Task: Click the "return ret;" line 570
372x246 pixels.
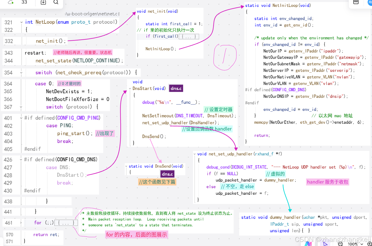Action: pos(46,235)
